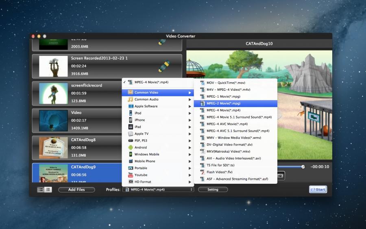This screenshot has height=229, width=366.
Task: Expand Youtube submenu arrow
Action: tap(190, 175)
